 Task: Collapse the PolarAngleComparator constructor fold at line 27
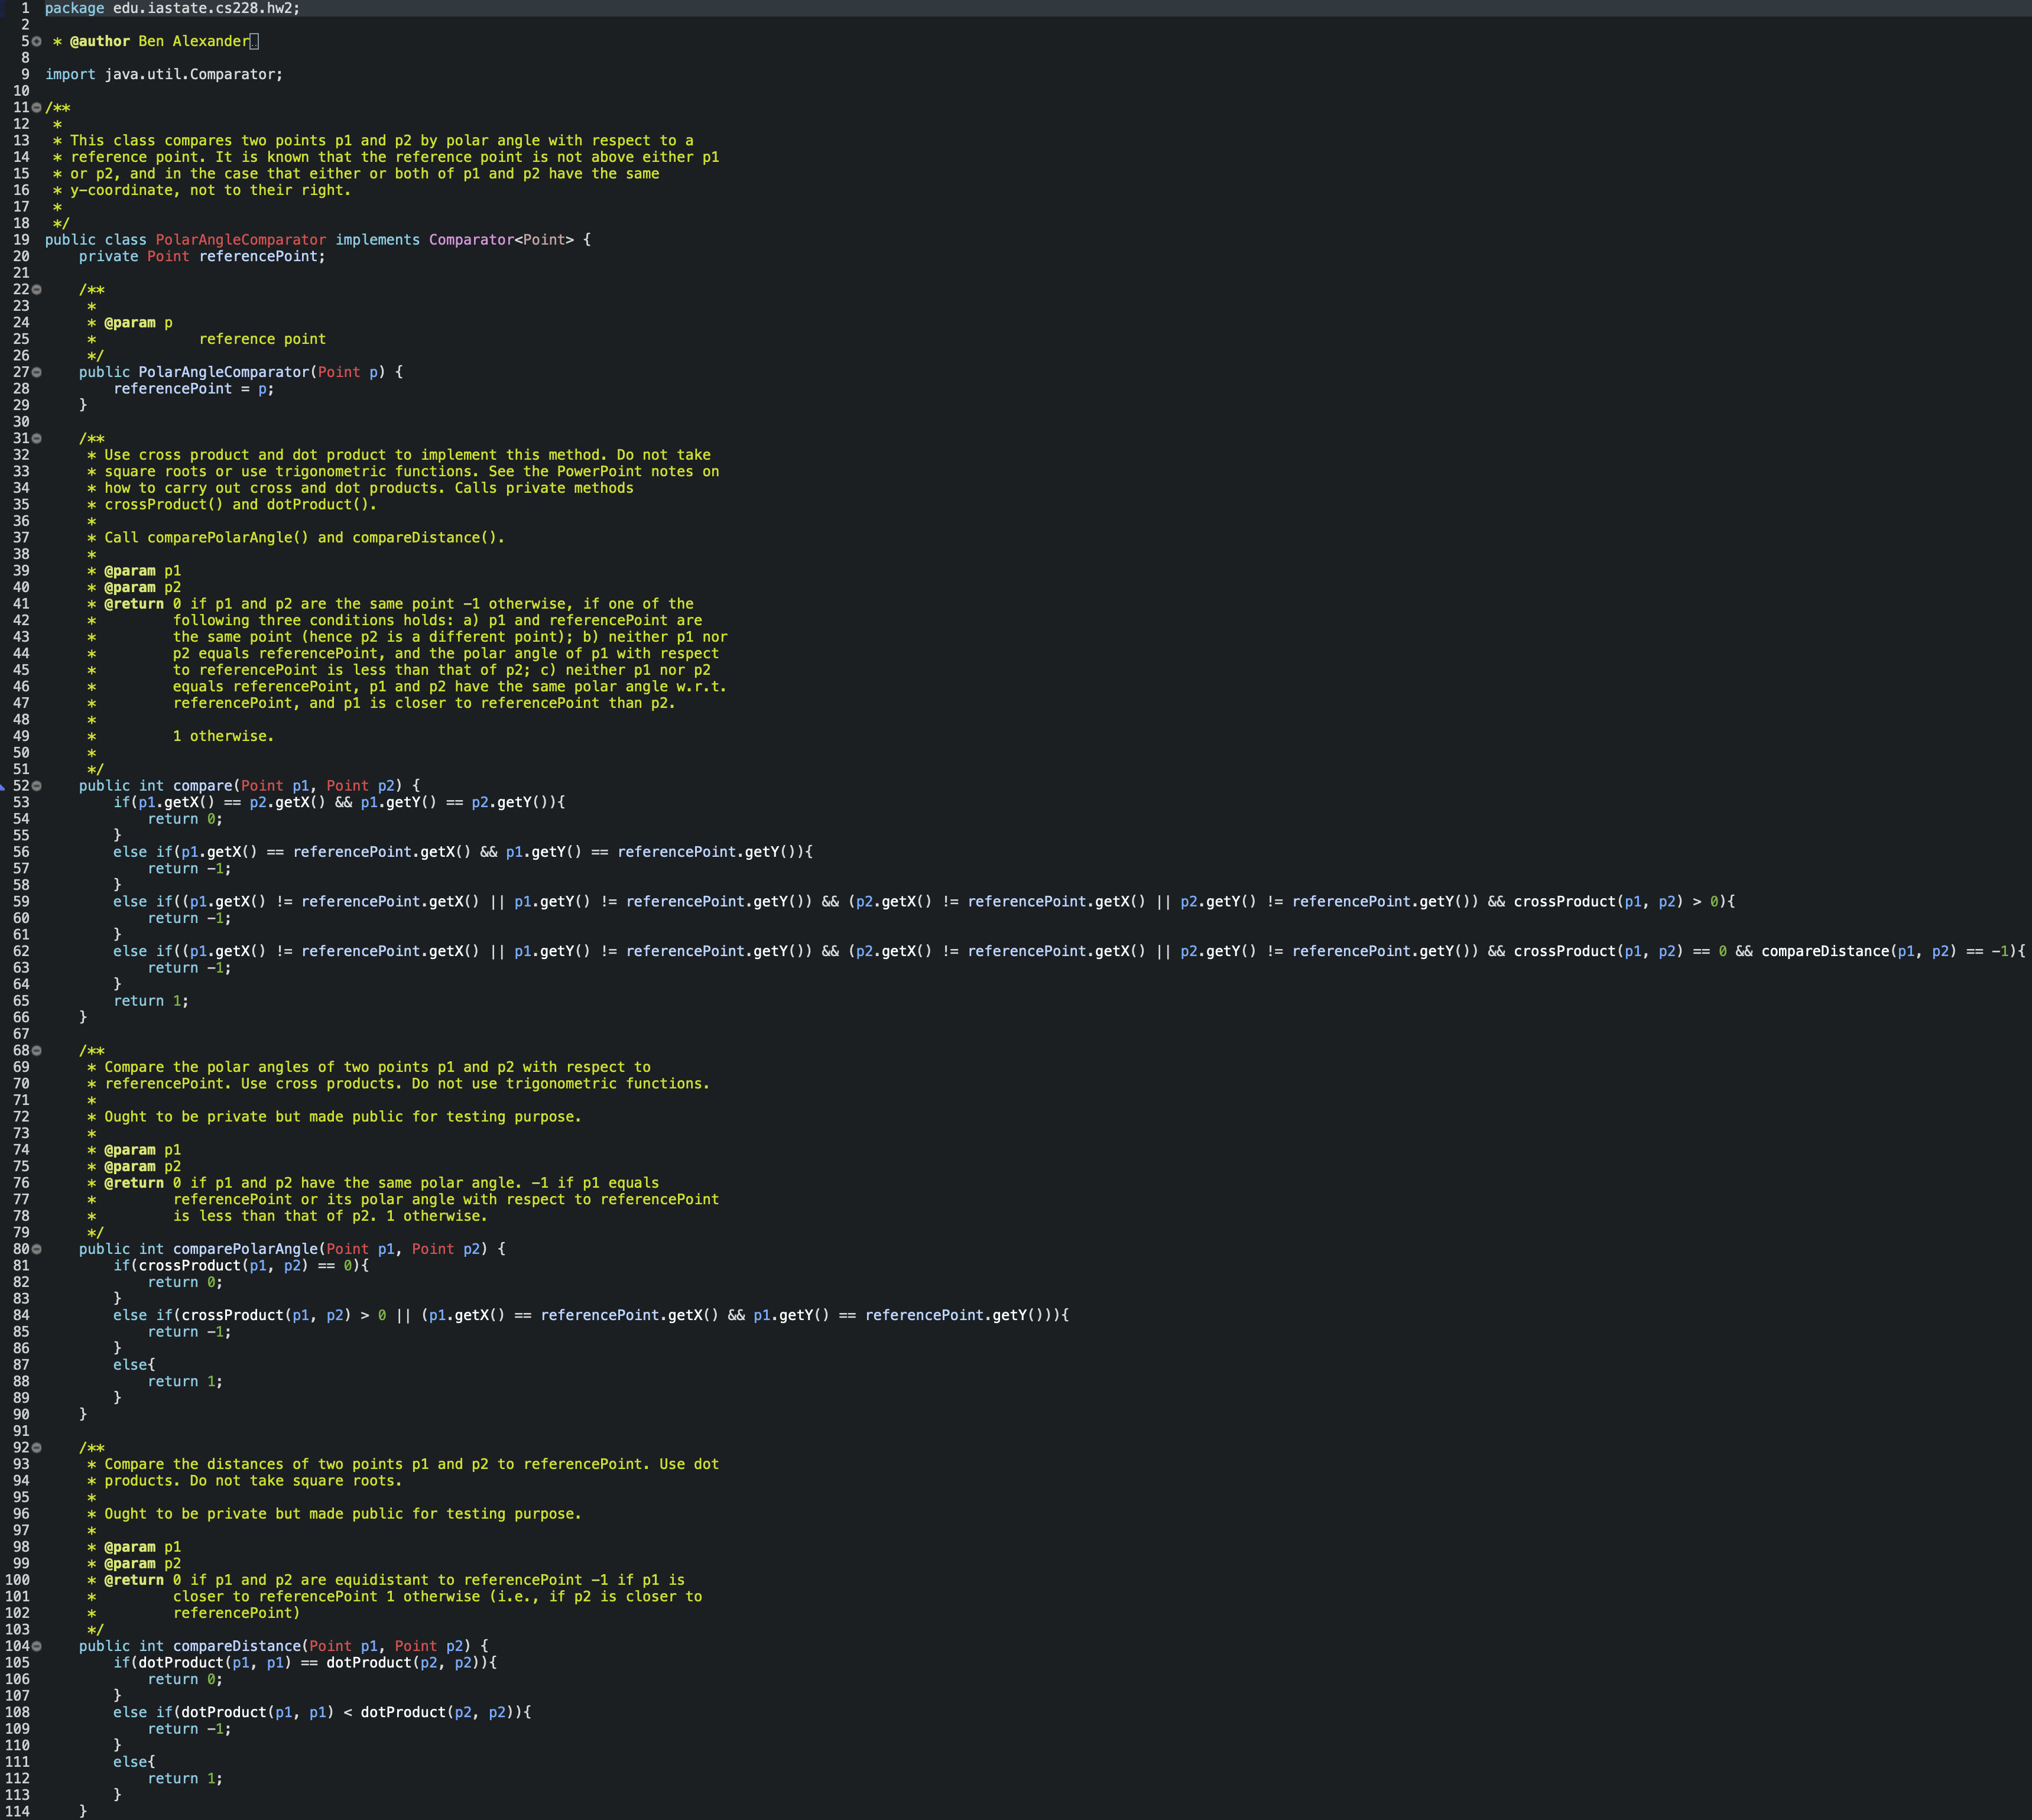[x=37, y=372]
